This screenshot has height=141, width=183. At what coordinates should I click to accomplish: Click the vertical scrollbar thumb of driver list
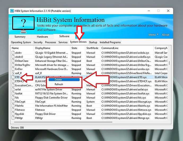pyautogui.click(x=169, y=63)
